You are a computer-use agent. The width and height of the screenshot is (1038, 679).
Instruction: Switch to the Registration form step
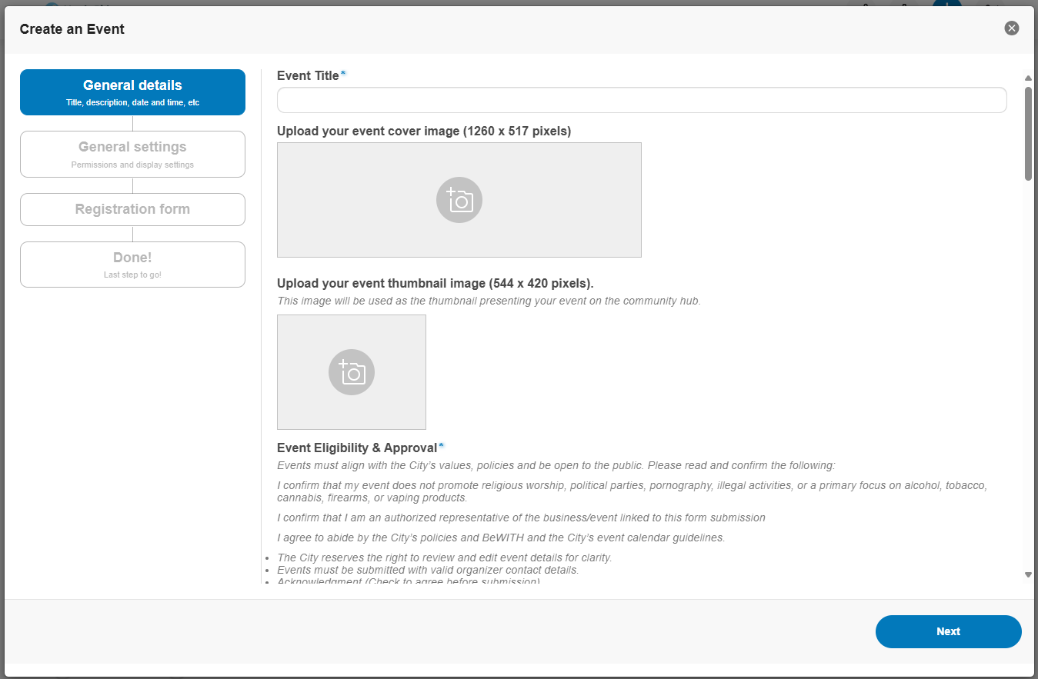pyautogui.click(x=132, y=209)
